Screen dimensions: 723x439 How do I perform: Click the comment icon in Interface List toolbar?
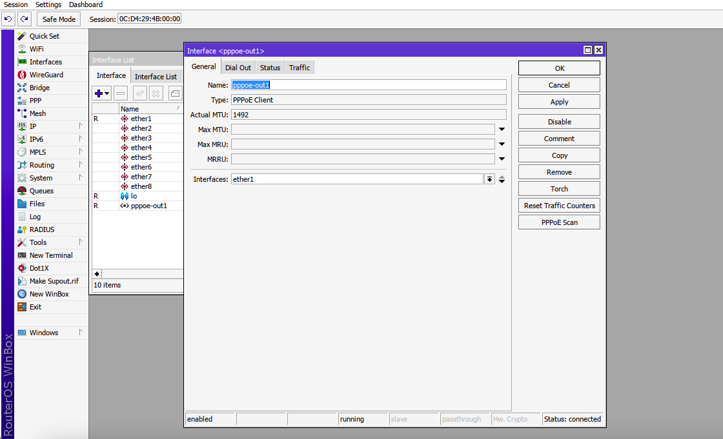click(x=175, y=93)
